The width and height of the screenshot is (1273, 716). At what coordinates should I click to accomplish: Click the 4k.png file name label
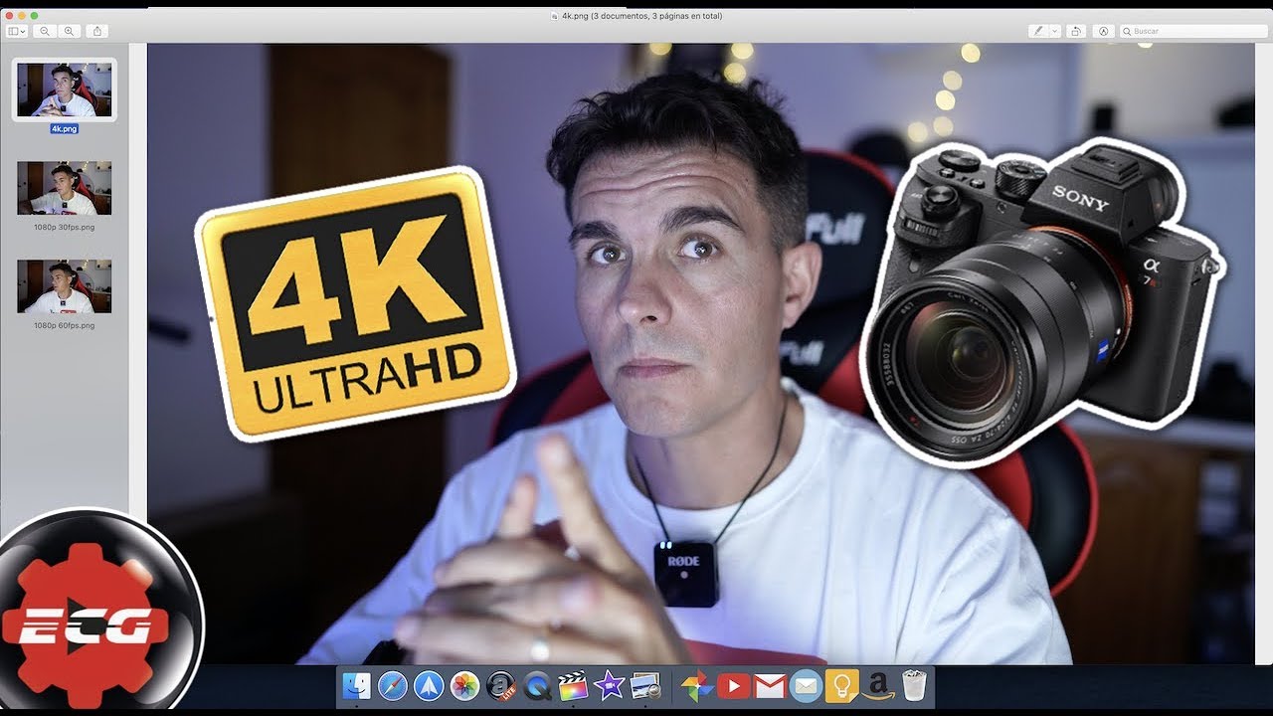[x=65, y=128]
